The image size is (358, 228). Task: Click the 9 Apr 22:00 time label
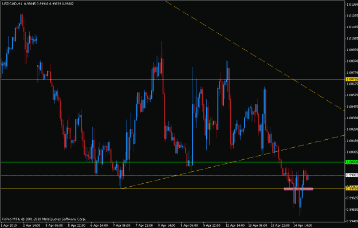click(212, 226)
